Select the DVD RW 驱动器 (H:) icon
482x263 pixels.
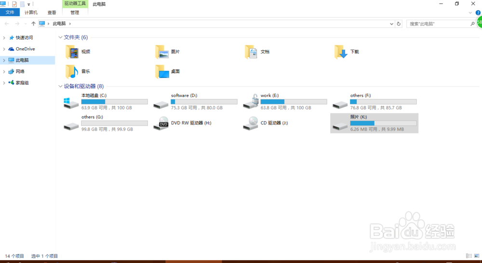pyautogui.click(x=161, y=123)
